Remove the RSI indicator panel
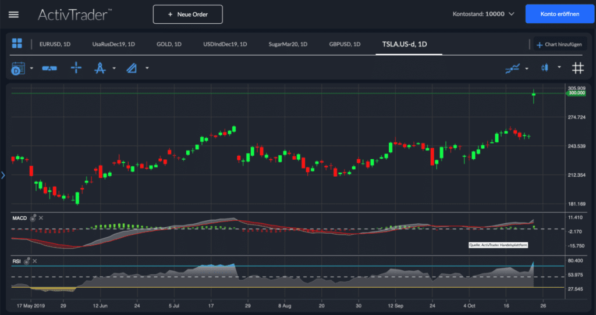Screen dimensions: 596x315 pos(34,261)
